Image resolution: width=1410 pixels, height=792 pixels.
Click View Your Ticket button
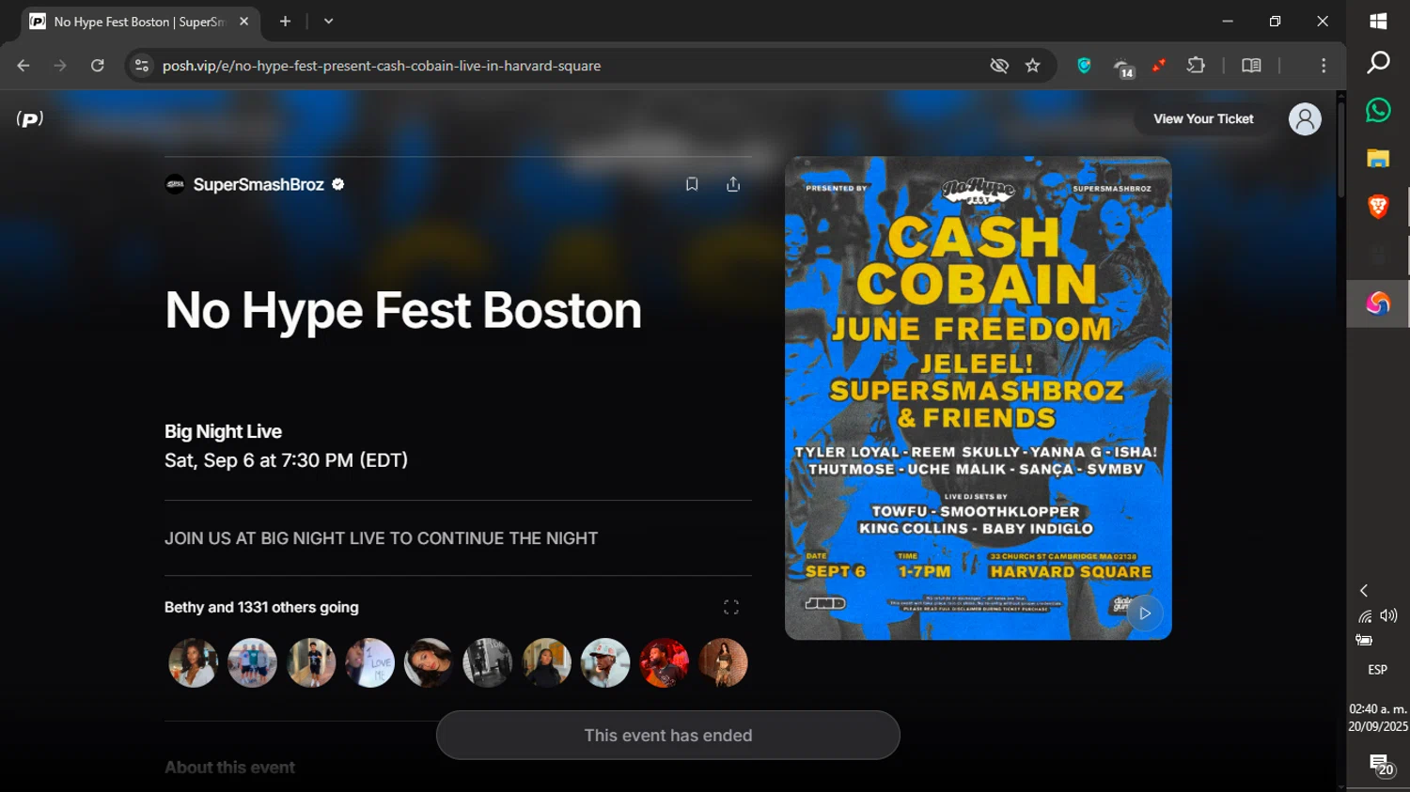tap(1203, 119)
